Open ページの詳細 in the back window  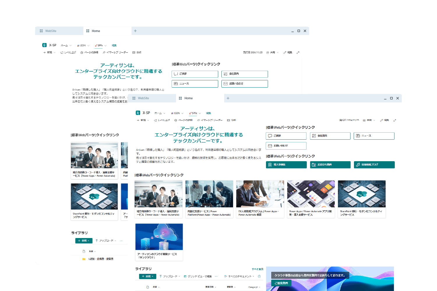89,52
